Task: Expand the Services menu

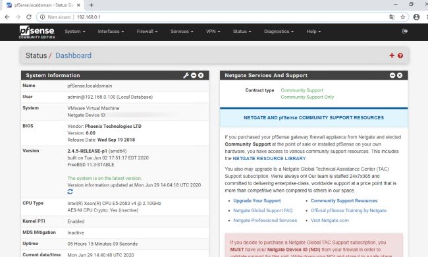Action: pyautogui.click(x=182, y=32)
